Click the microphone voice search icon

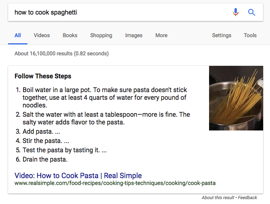[236, 12]
